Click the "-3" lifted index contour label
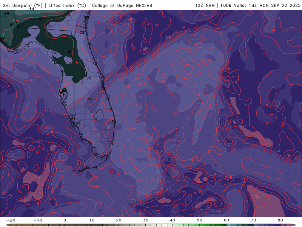The width and height of the screenshot is (302, 227). (x=150, y=165)
